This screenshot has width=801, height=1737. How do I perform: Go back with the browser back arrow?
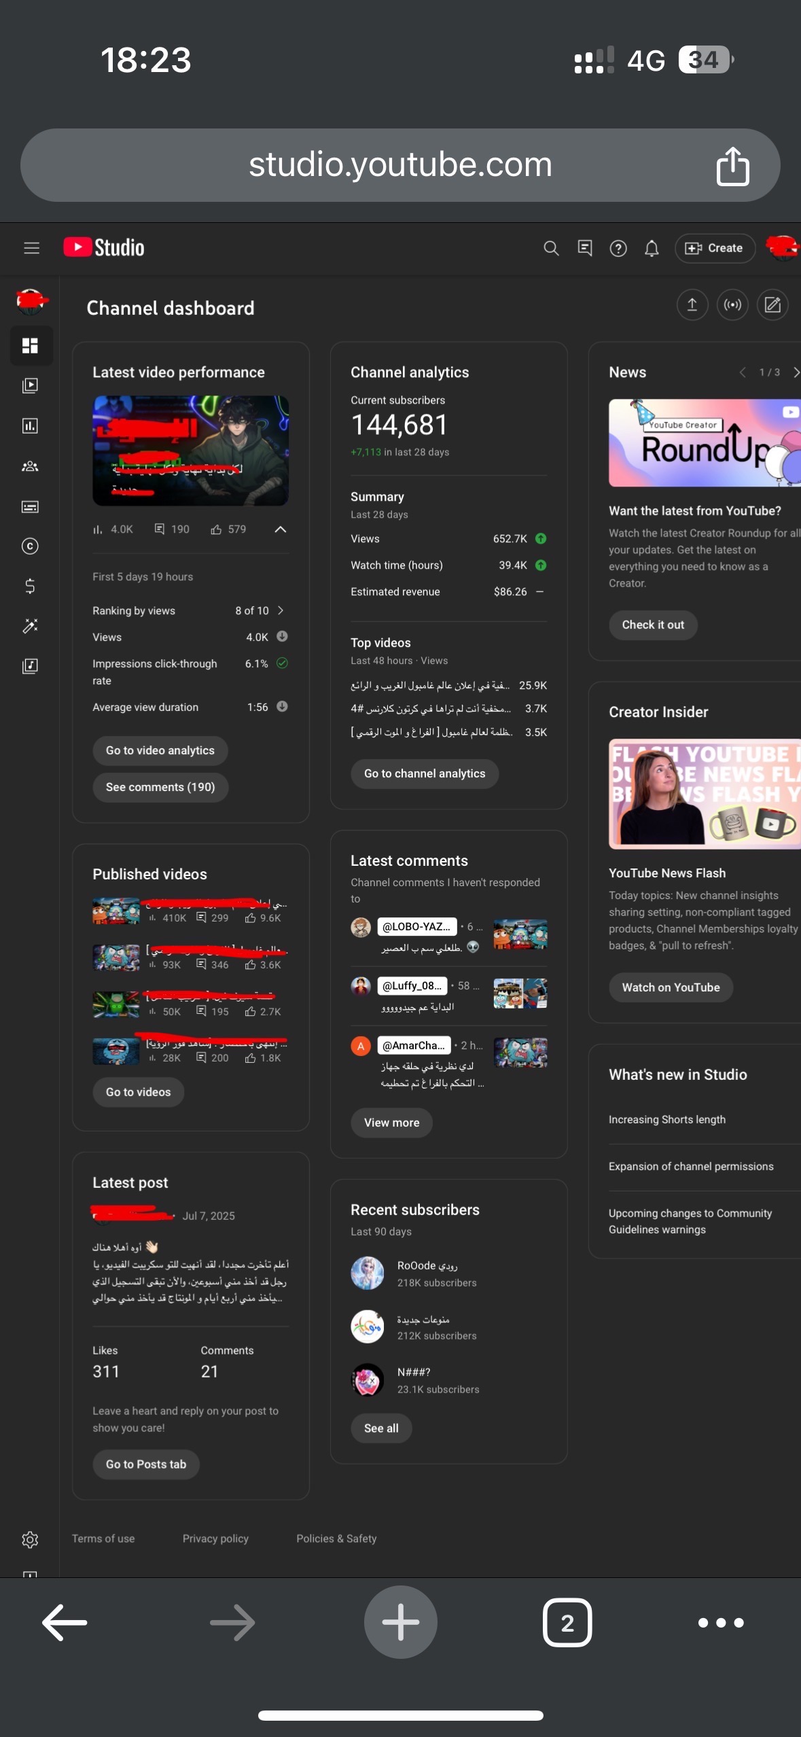pos(65,1623)
